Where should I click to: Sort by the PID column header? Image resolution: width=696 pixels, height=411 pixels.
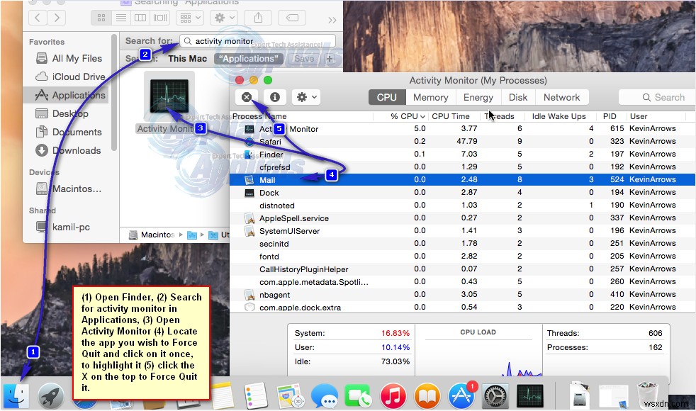(610, 116)
